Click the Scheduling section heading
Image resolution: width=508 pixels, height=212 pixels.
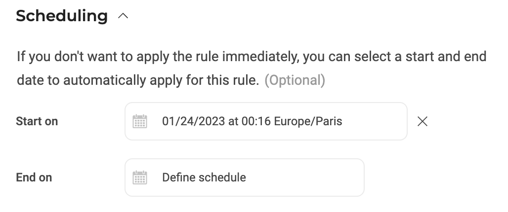(x=62, y=16)
